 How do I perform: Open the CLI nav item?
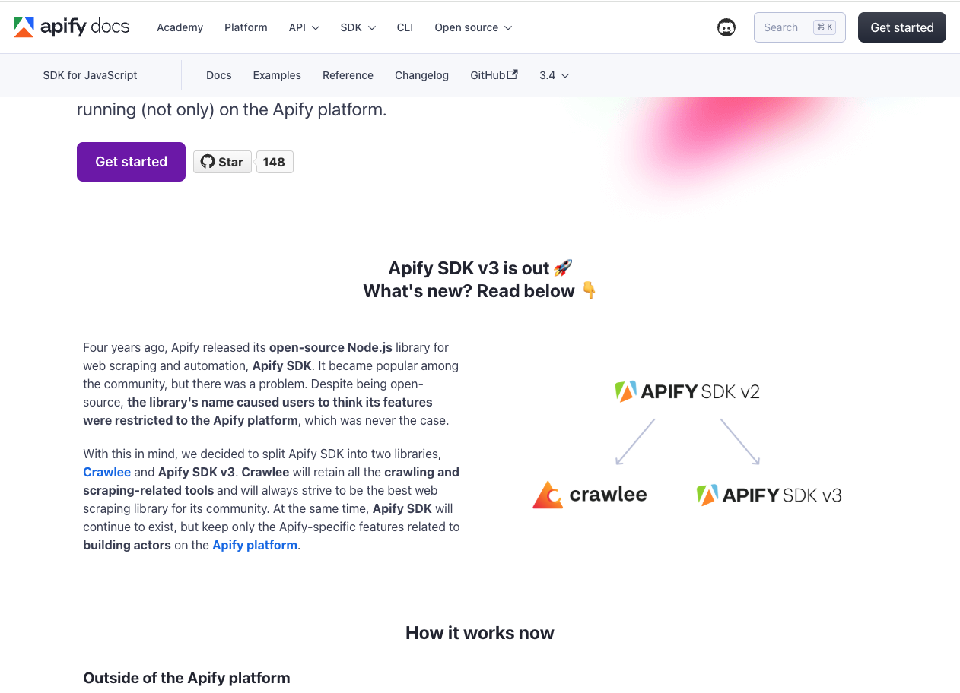point(405,27)
